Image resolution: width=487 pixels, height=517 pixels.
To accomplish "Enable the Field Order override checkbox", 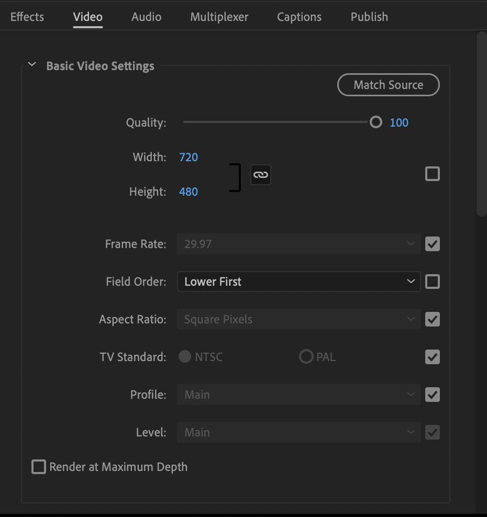I will (432, 282).
